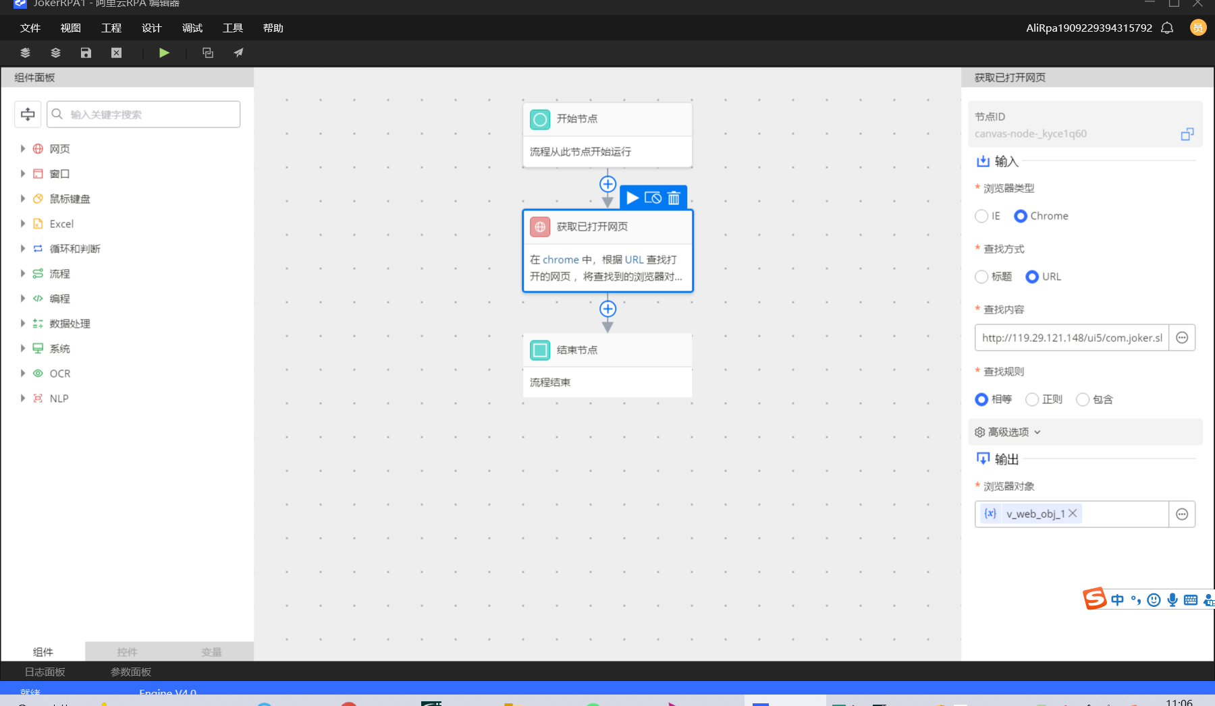Switch to the 组件 tab

[43, 651]
